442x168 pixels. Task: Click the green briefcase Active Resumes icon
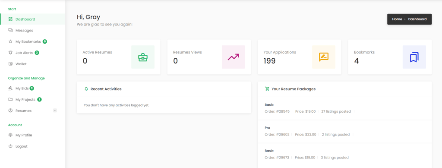[x=143, y=57]
